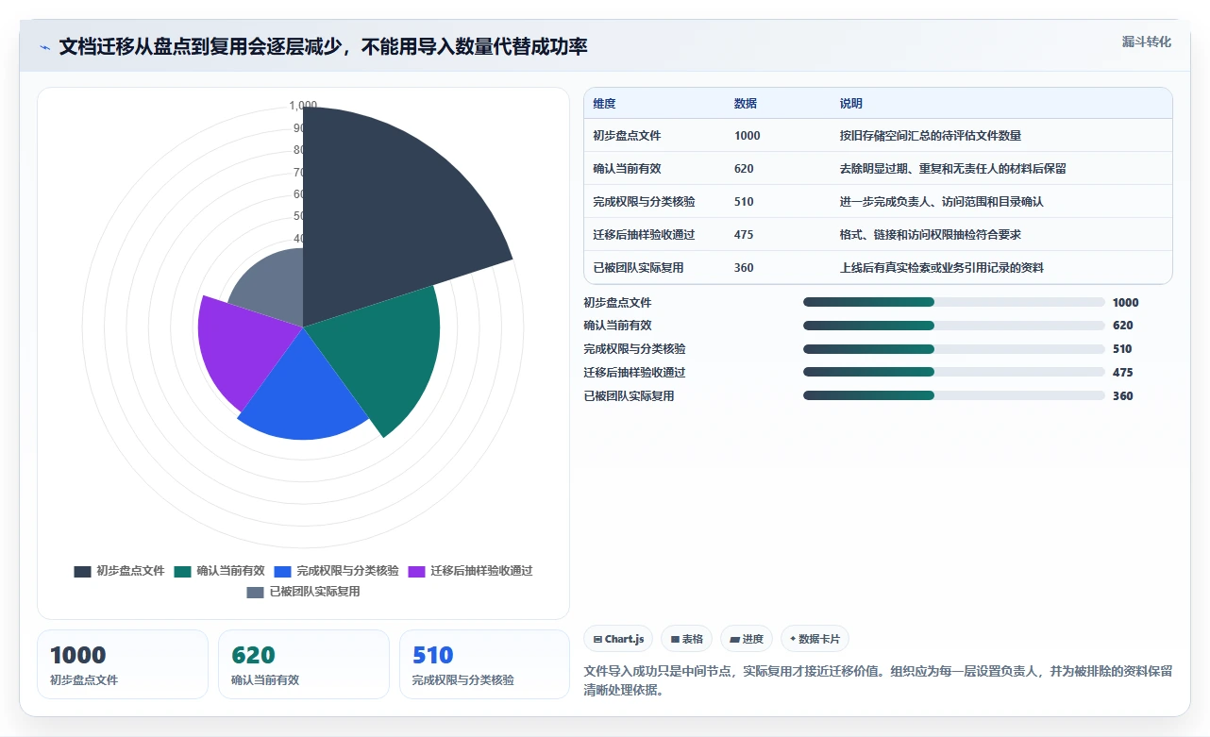Click the page title heading
The height and width of the screenshot is (737, 1210).
[x=324, y=47]
